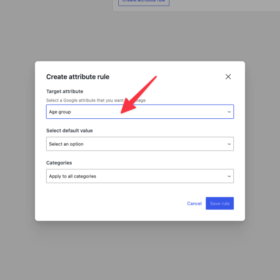
Task: Click the Categories field label
Action: click(59, 163)
